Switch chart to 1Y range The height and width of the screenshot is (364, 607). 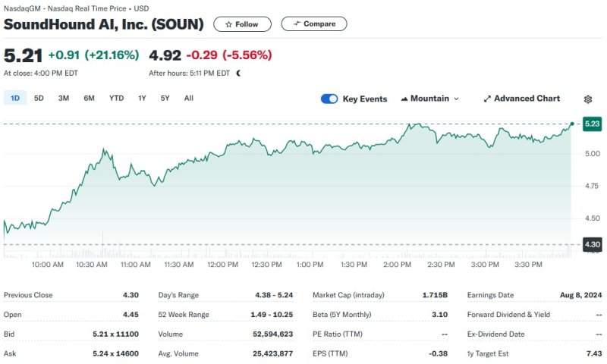pos(142,98)
